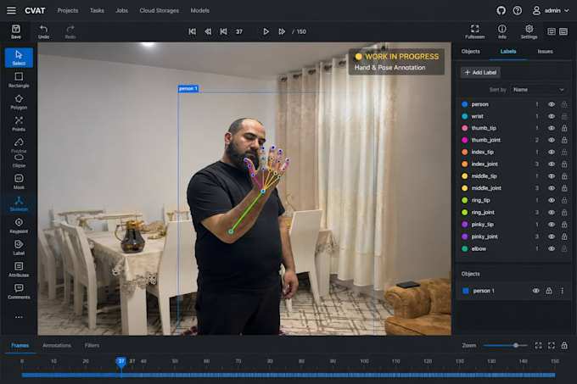Viewport: 577px width, 384px height.
Task: Choose the Label tool in sidebar
Action: click(19, 248)
